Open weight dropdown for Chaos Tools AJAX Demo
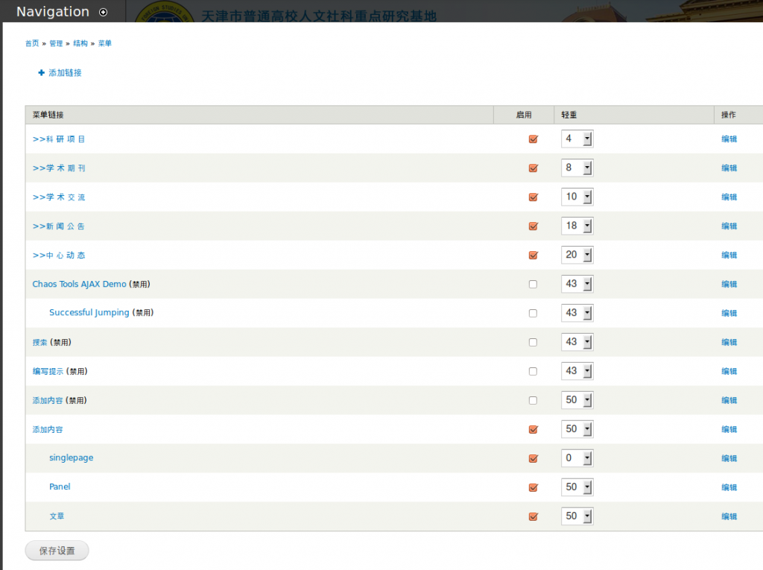 pyautogui.click(x=577, y=284)
